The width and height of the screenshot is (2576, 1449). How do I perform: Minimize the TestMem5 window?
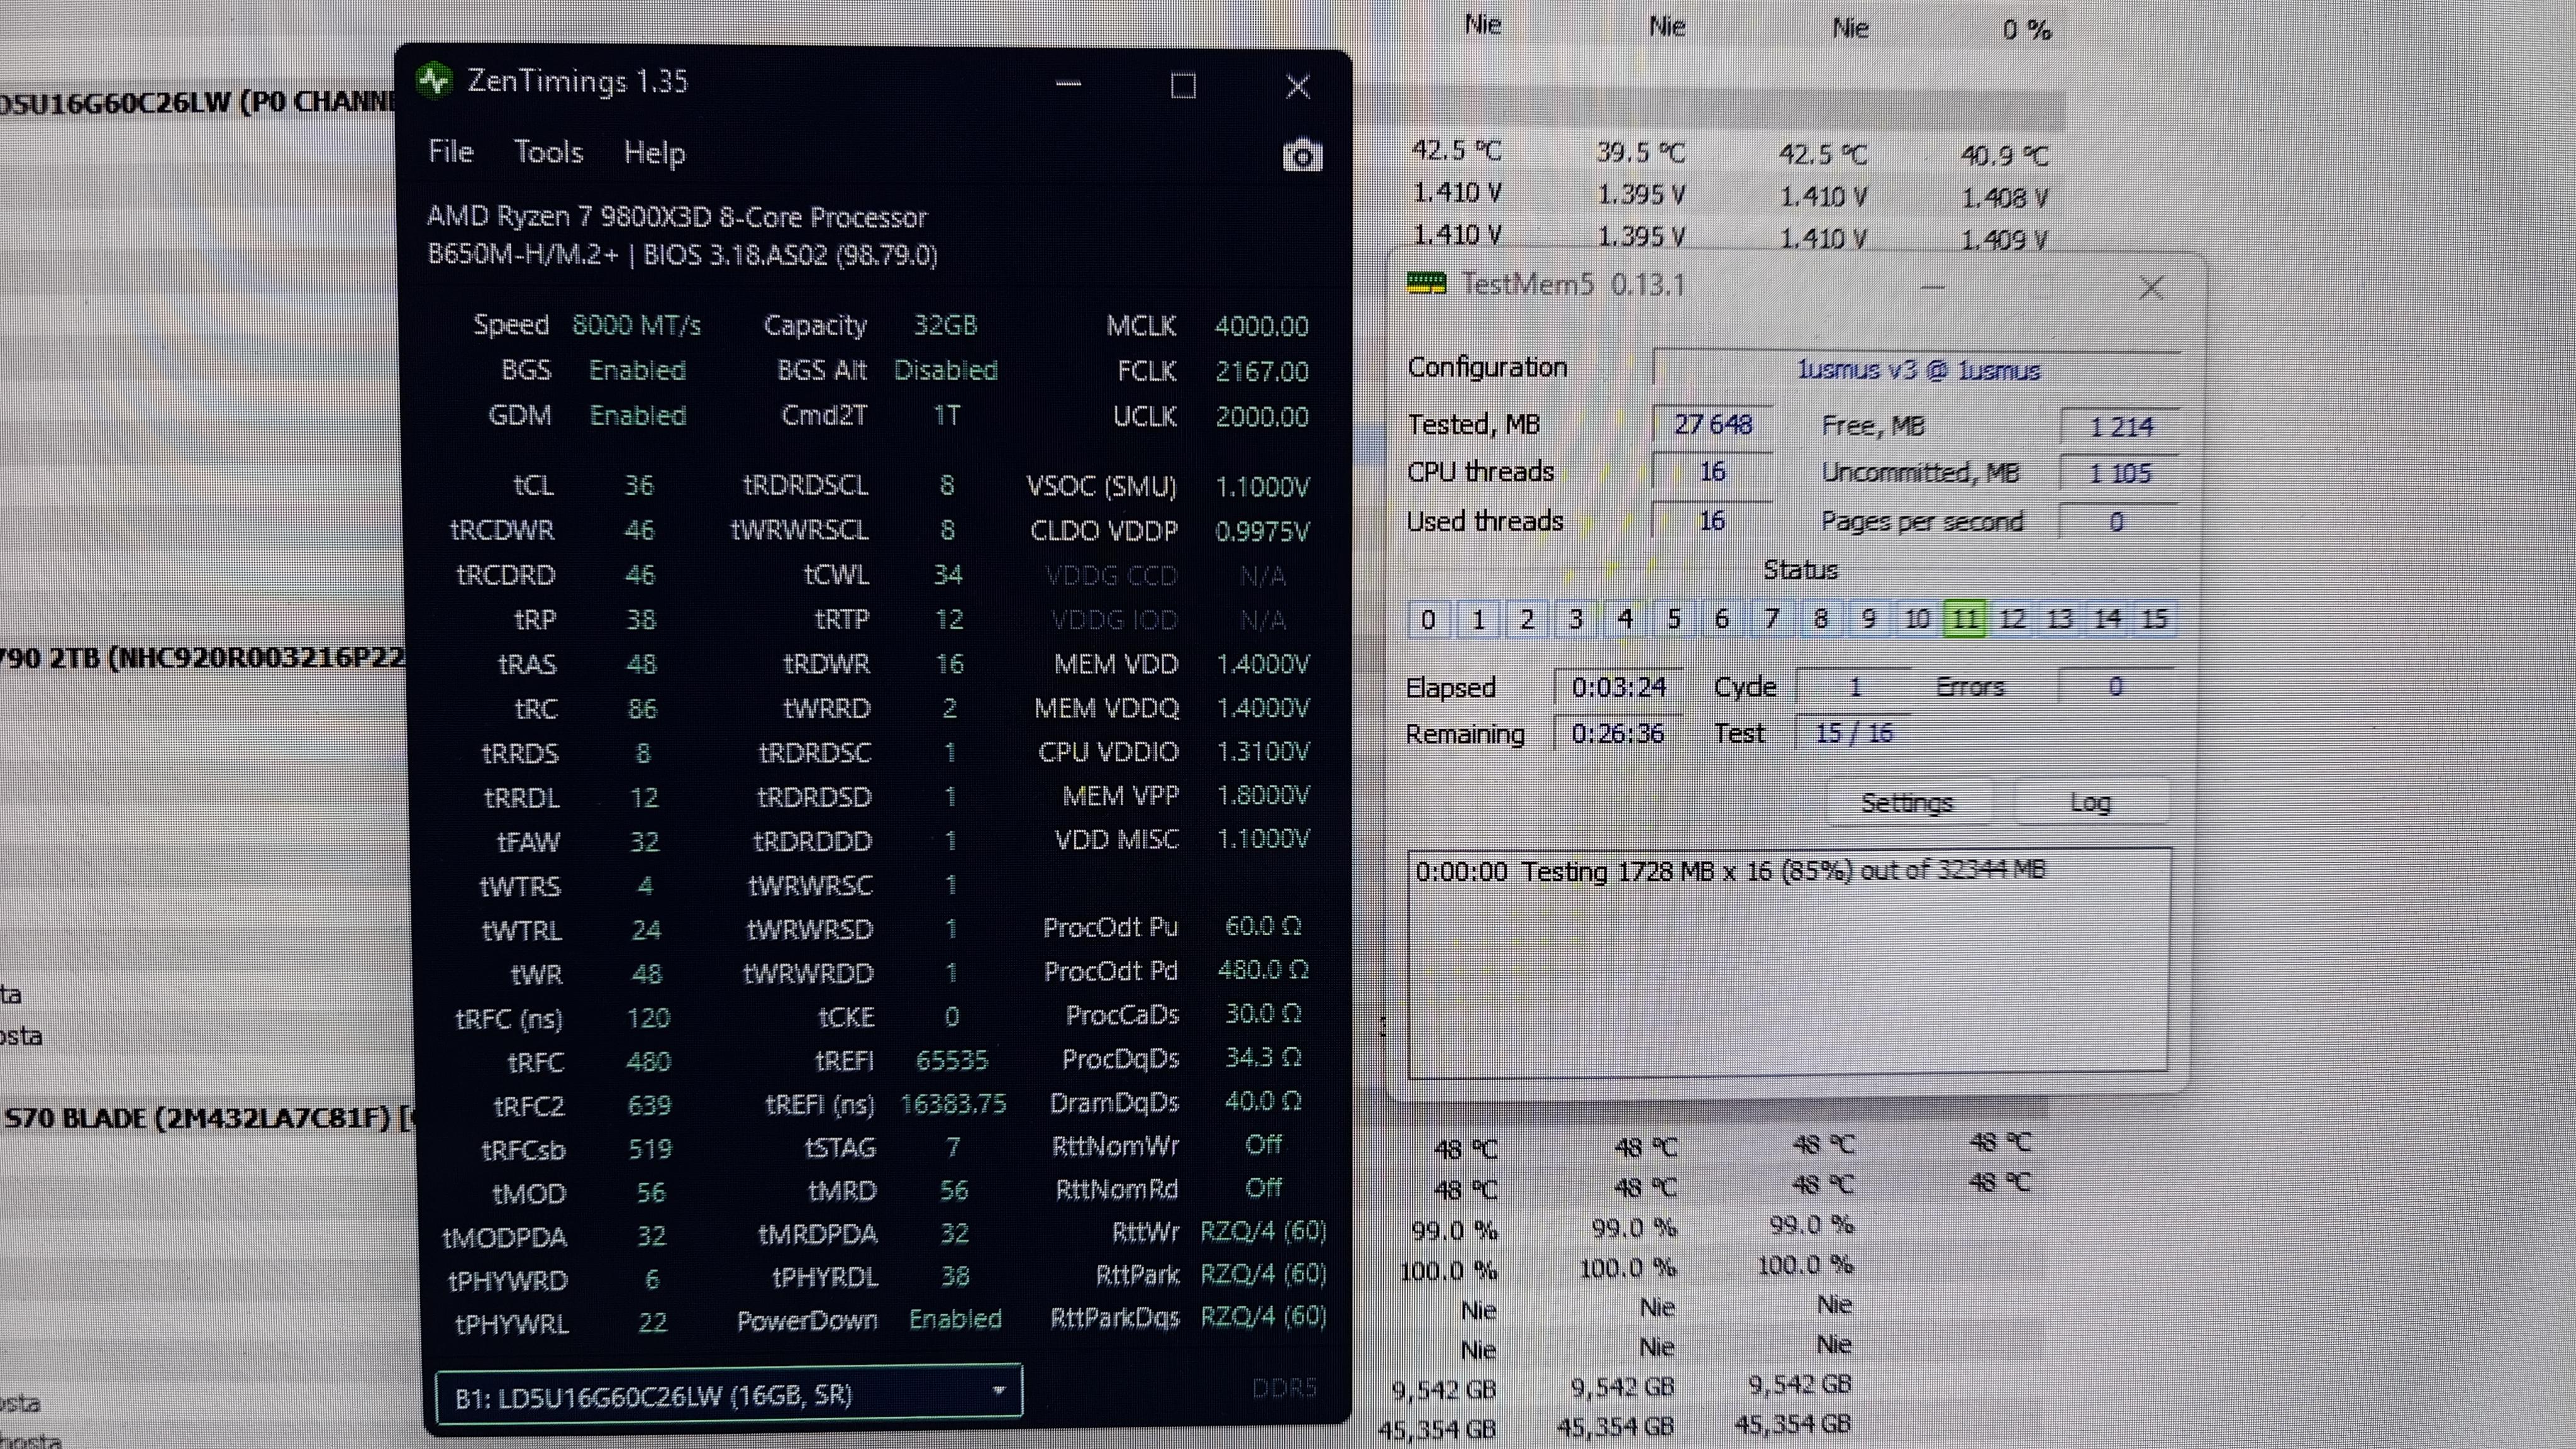(x=1932, y=288)
